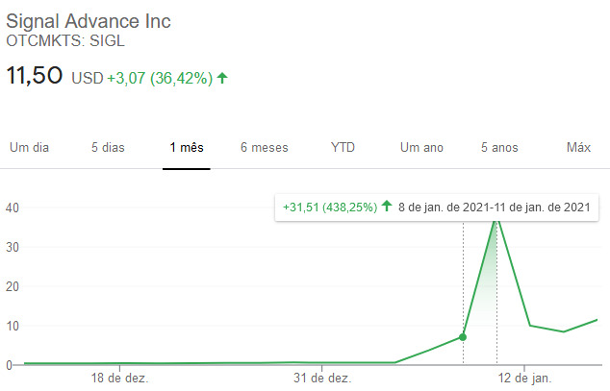Click the 18 de dez. axis label

[119, 378]
